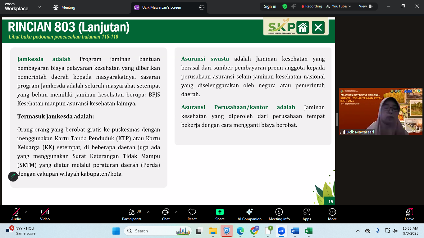Leave the meeting

point(409,214)
